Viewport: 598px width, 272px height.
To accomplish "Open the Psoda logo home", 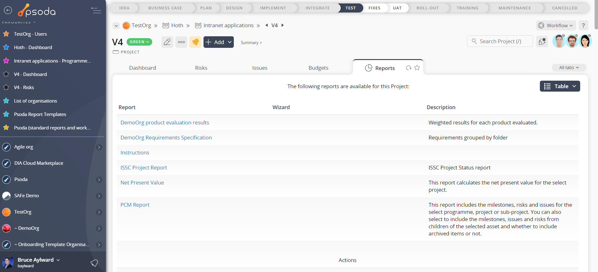I will (37, 10).
